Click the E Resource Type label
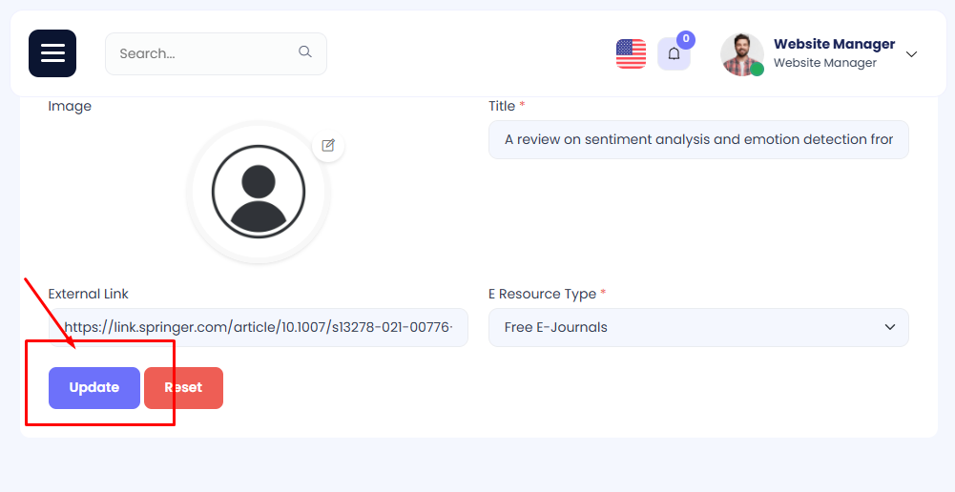 (542, 294)
